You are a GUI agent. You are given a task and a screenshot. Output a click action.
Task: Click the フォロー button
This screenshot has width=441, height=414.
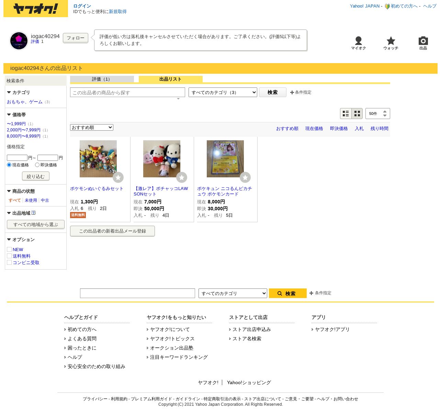[x=76, y=38]
